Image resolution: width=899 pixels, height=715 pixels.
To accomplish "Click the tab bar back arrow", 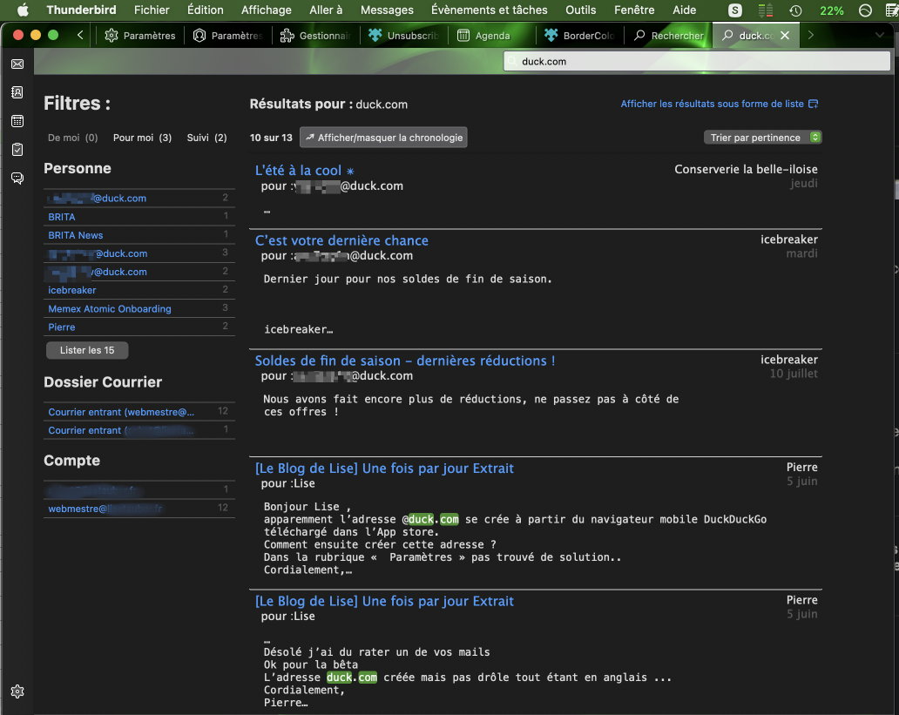I will (80, 36).
